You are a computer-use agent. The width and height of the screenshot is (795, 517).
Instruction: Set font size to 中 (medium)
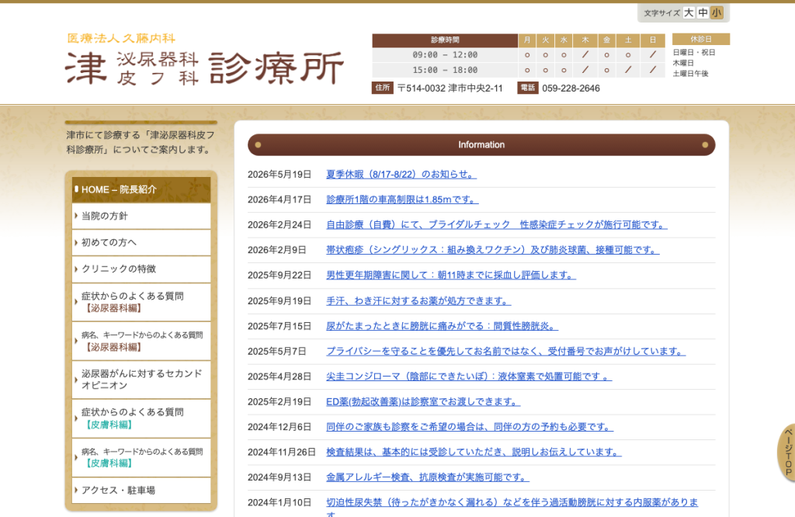pyautogui.click(x=703, y=12)
